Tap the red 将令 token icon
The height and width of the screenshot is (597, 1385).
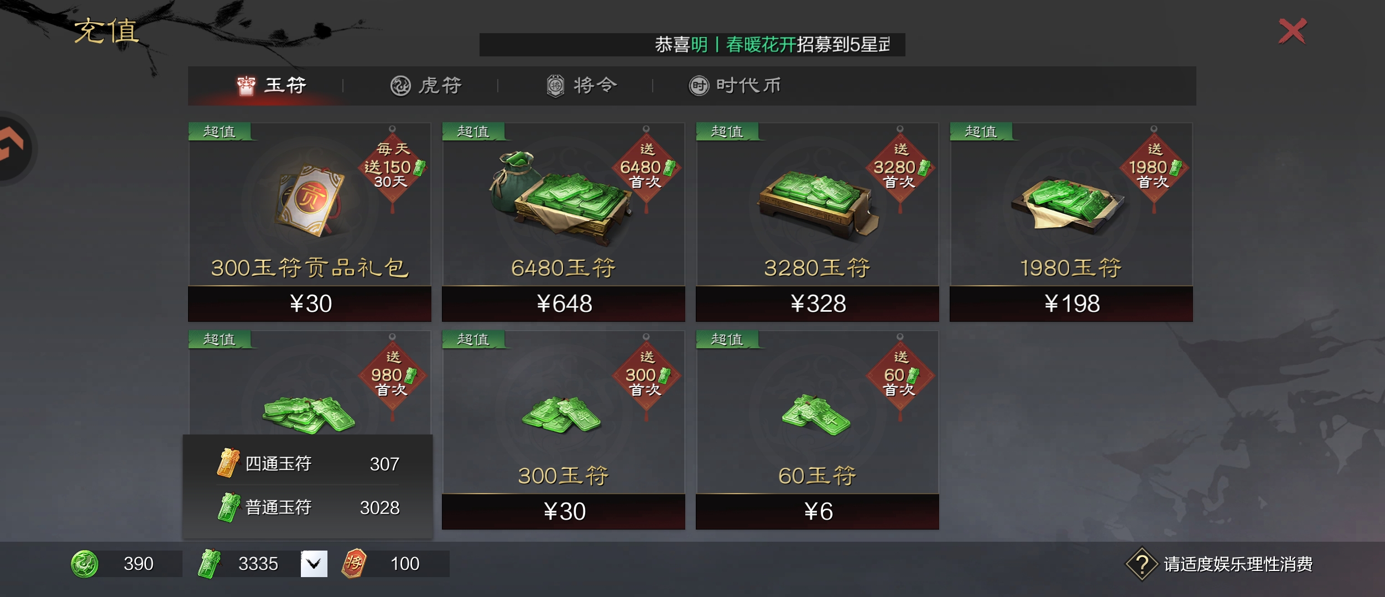point(354,563)
